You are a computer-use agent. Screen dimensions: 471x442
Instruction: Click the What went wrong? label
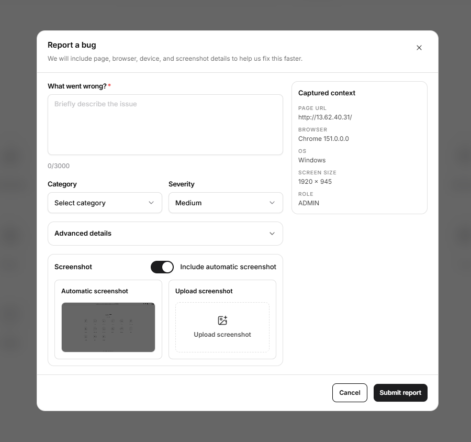[77, 86]
